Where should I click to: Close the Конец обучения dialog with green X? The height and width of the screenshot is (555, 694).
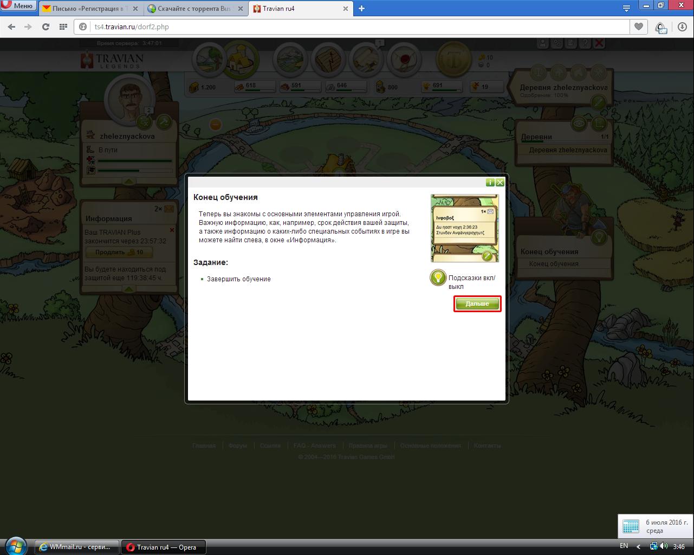point(500,183)
